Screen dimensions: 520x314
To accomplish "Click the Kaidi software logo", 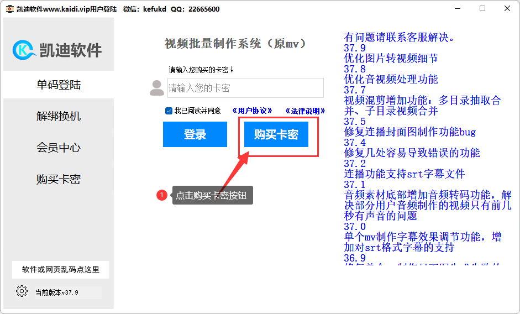I will point(57,50).
